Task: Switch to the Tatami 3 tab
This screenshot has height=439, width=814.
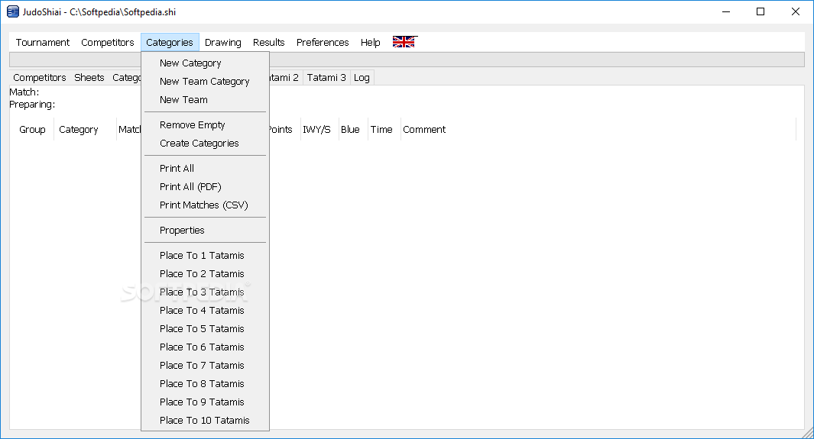Action: coord(326,78)
